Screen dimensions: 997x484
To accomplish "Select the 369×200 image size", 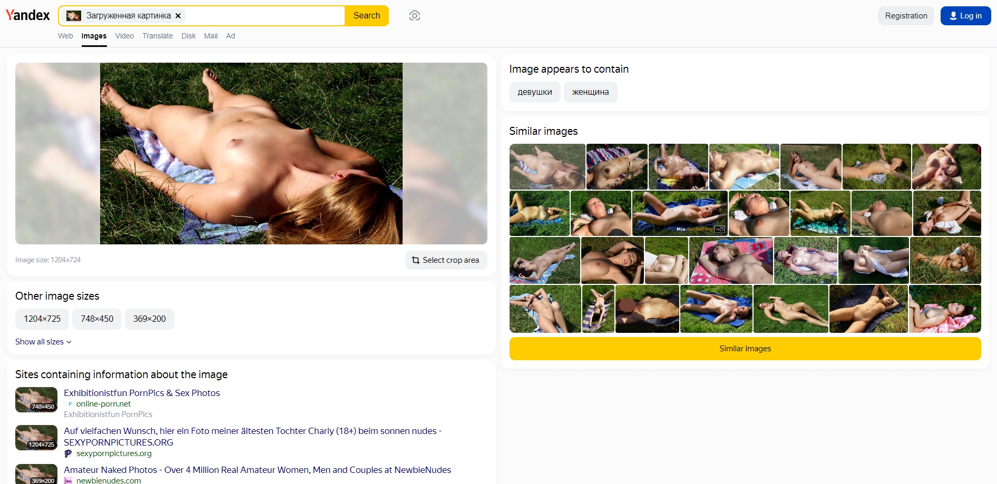I will click(x=150, y=319).
